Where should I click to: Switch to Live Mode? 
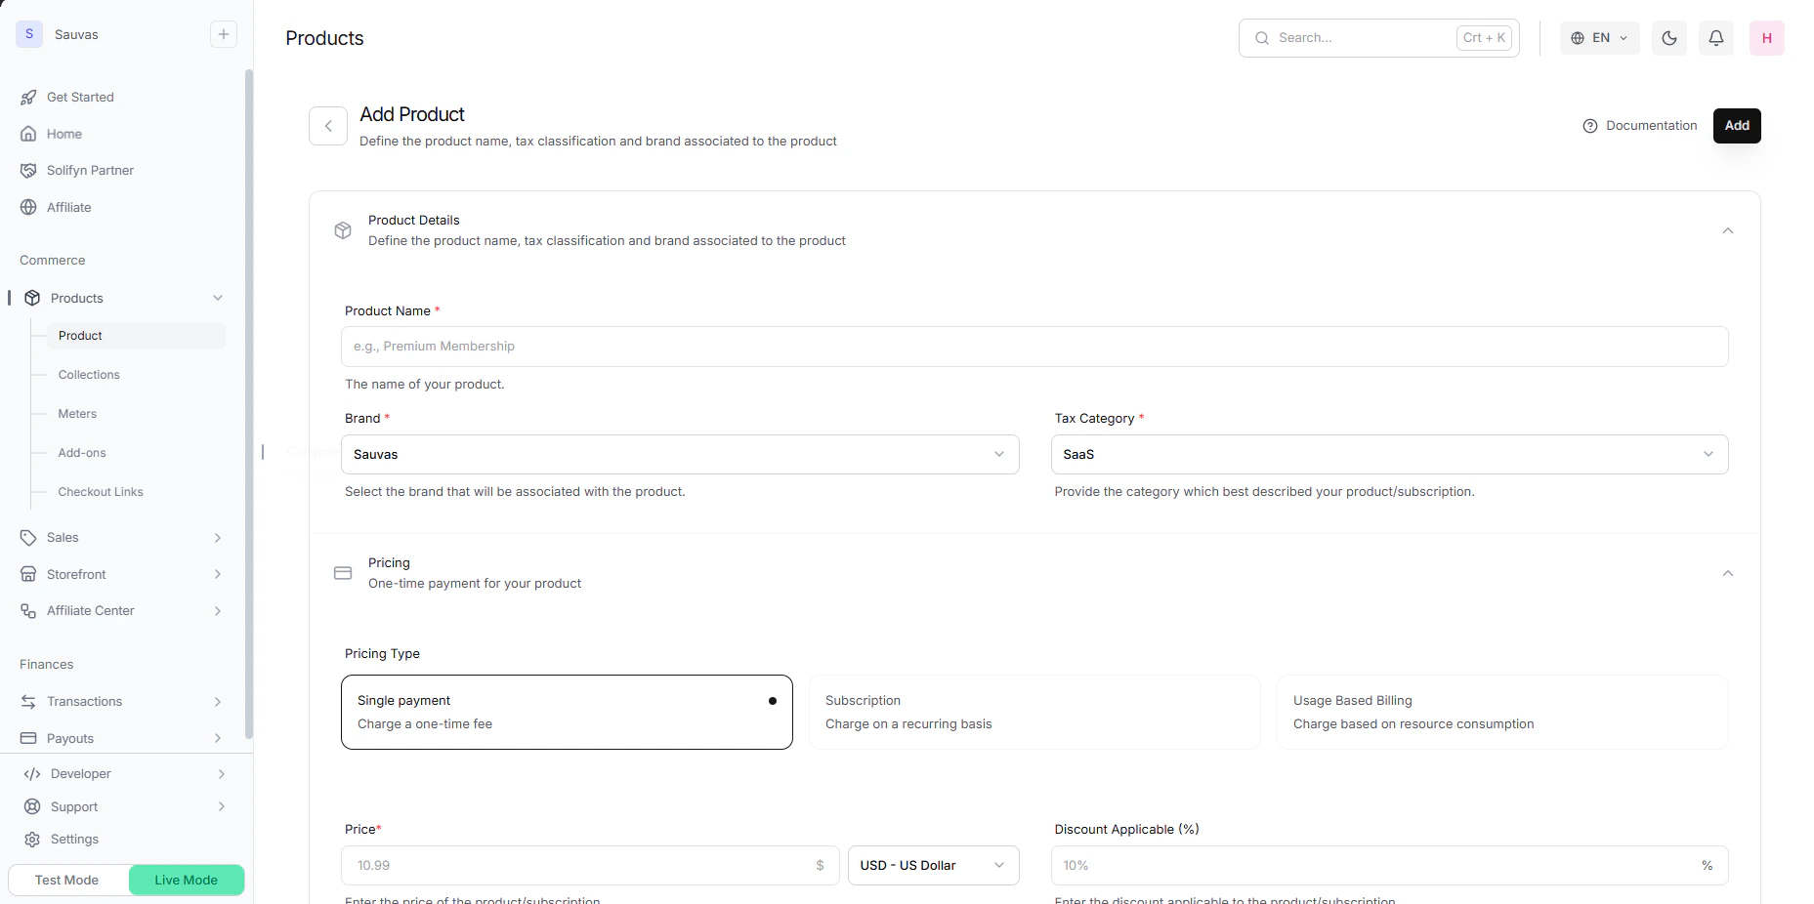coord(187,880)
